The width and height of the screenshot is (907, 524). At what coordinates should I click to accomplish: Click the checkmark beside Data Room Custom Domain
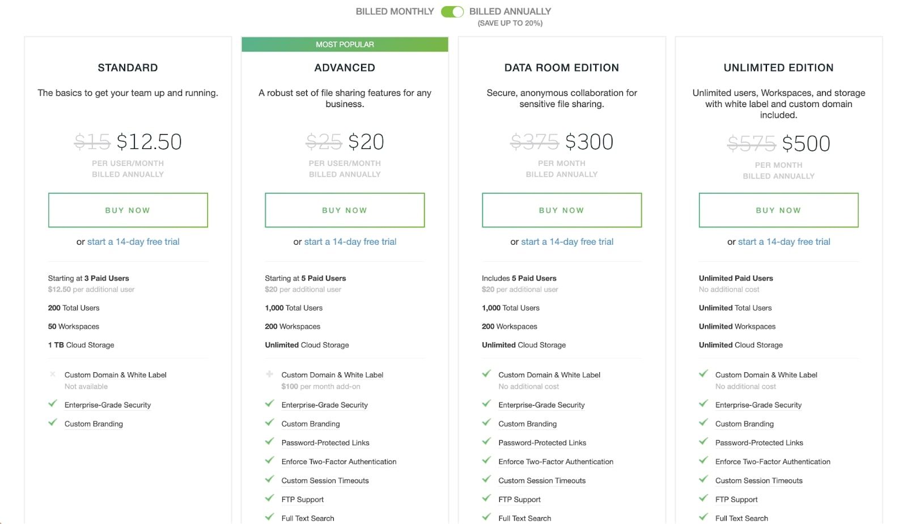click(486, 374)
